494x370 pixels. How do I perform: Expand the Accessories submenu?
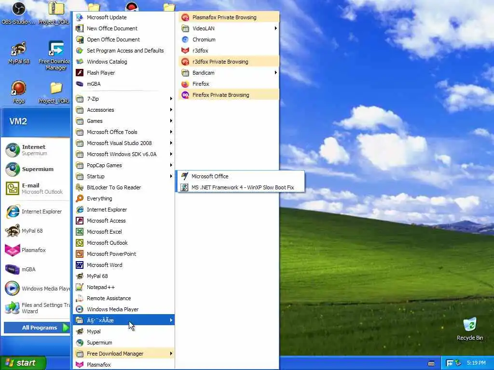pyautogui.click(x=124, y=110)
